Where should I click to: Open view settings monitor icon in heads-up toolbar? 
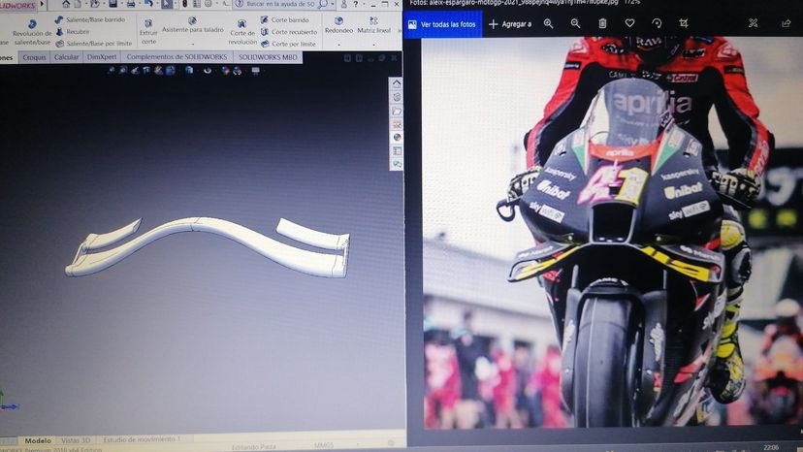pyautogui.click(x=255, y=70)
